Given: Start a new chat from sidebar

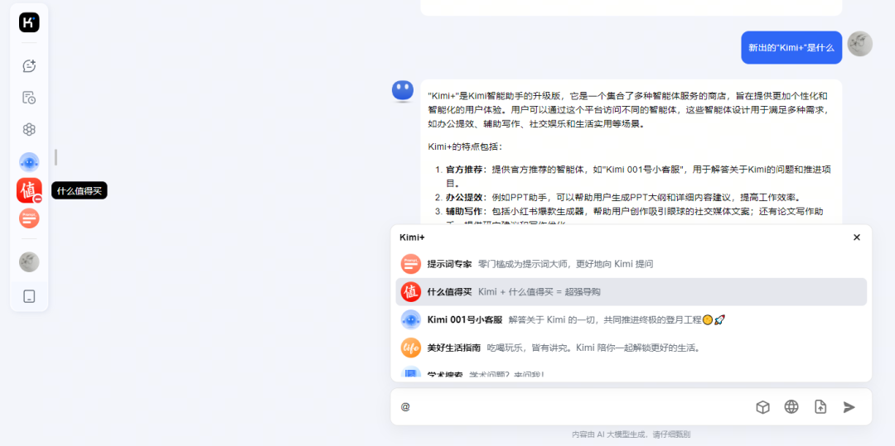Looking at the screenshot, I should 29,66.
